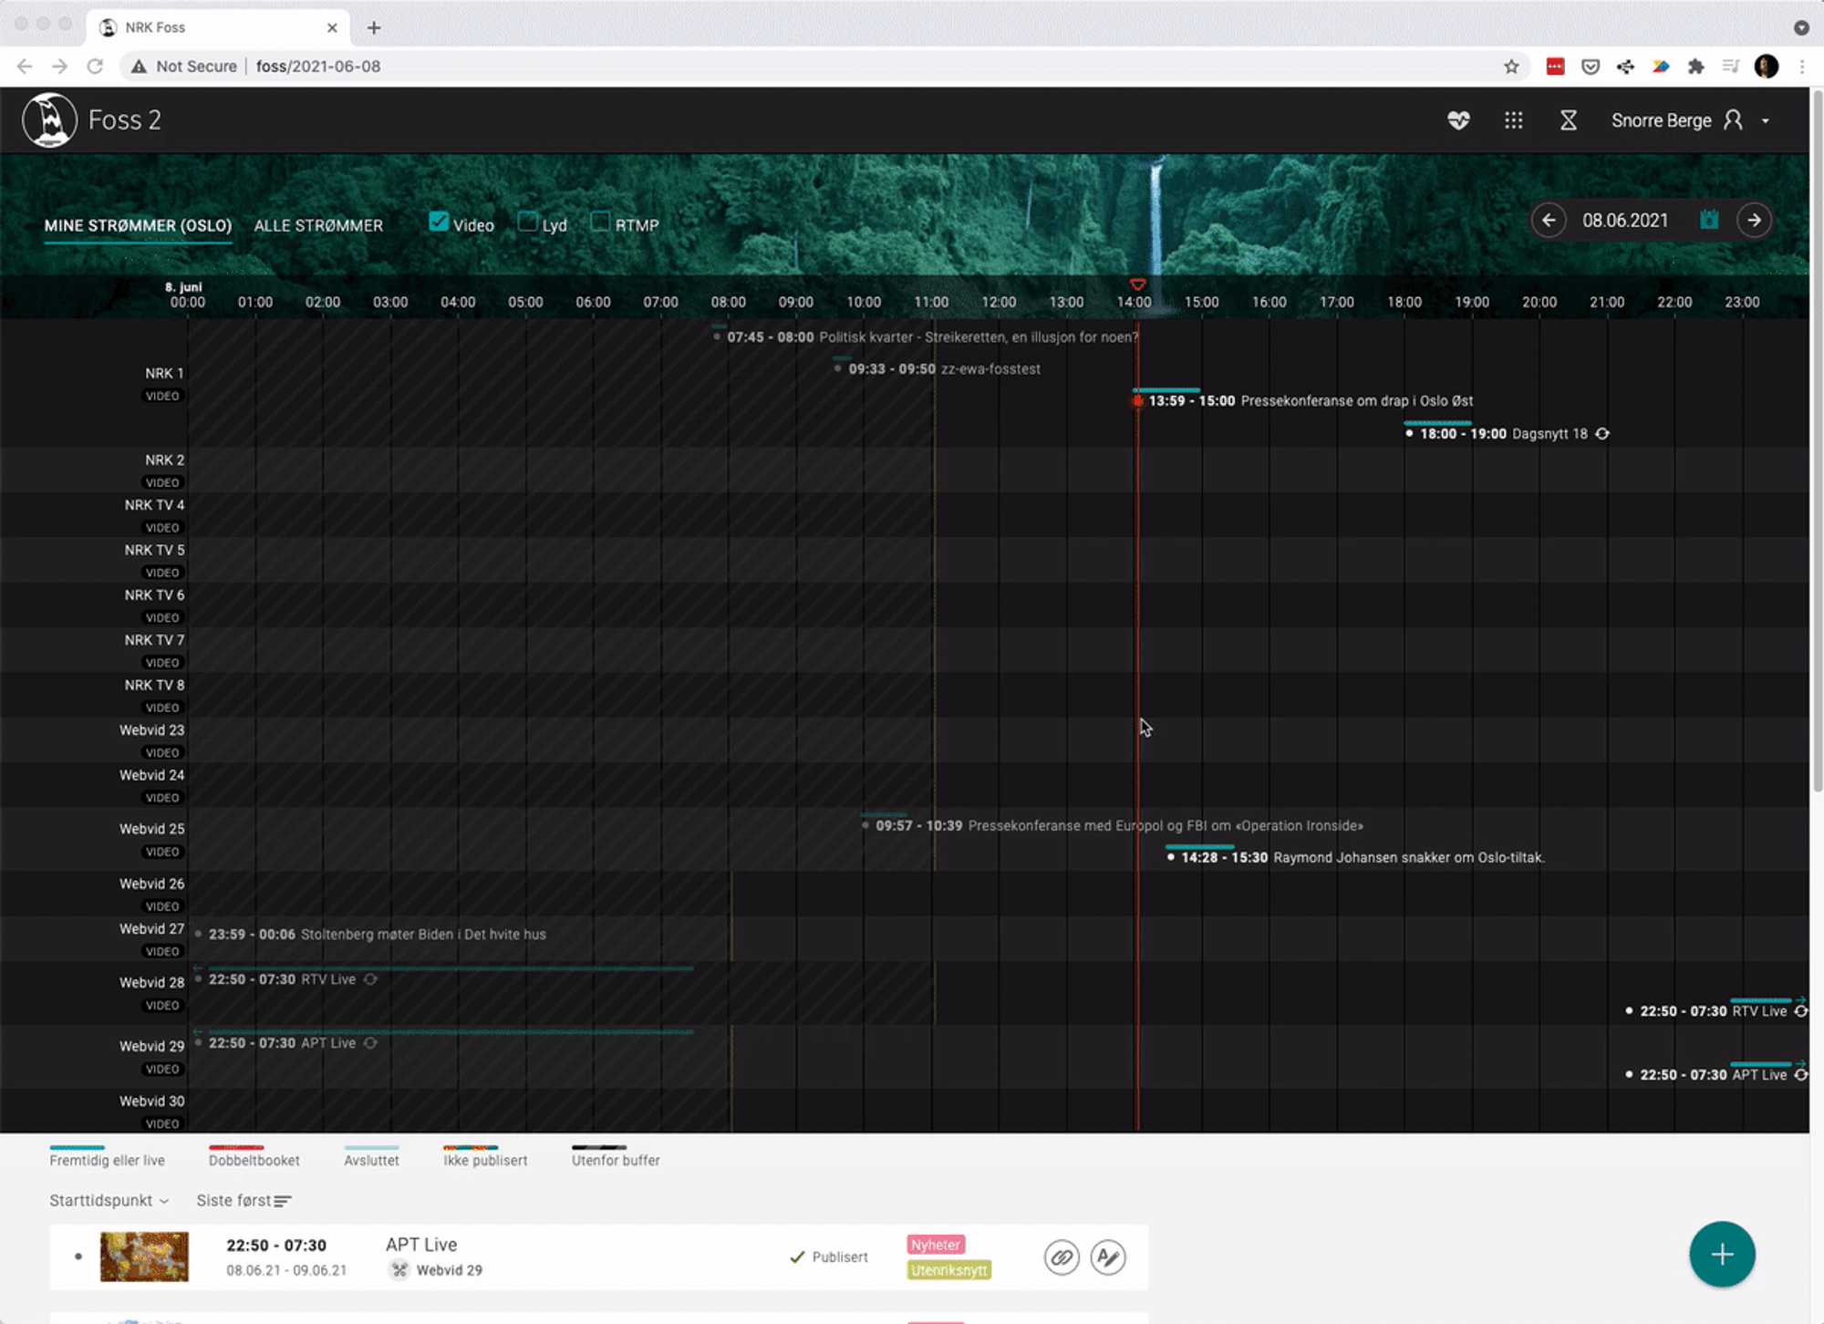
Task: Go to previous day arrow
Action: 1548,220
